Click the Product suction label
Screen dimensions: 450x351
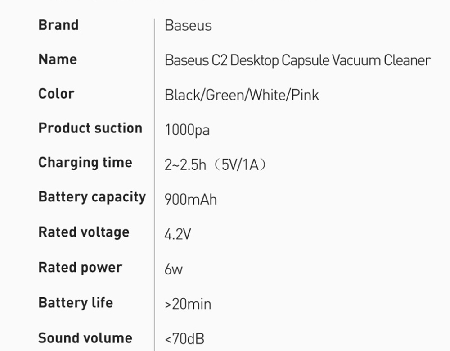point(90,128)
